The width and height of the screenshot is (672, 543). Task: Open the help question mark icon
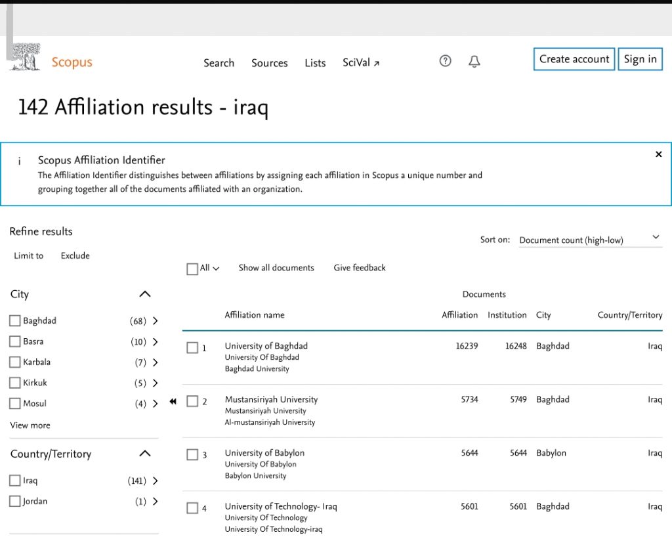pyautogui.click(x=445, y=61)
